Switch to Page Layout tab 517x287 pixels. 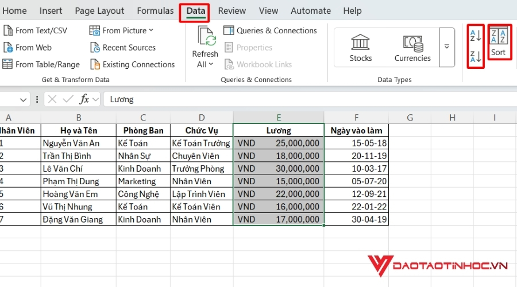tap(99, 11)
